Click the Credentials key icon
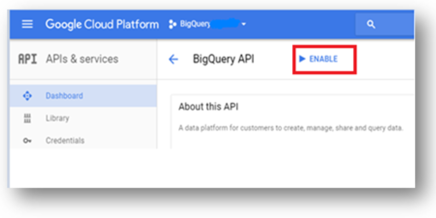Image resolution: width=436 pixels, height=218 pixels. point(27,141)
